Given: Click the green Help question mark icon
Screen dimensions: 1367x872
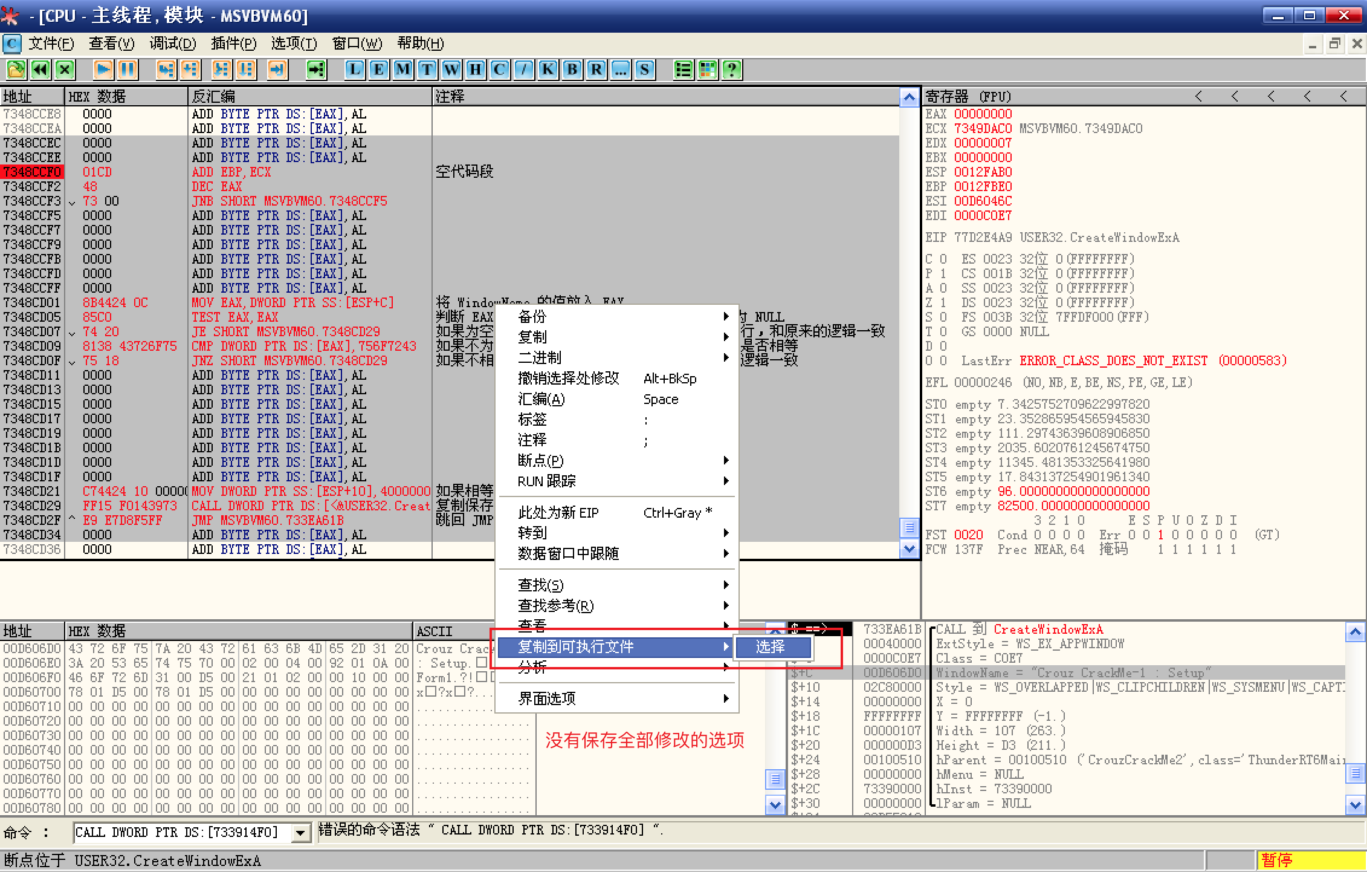Looking at the screenshot, I should [731, 70].
